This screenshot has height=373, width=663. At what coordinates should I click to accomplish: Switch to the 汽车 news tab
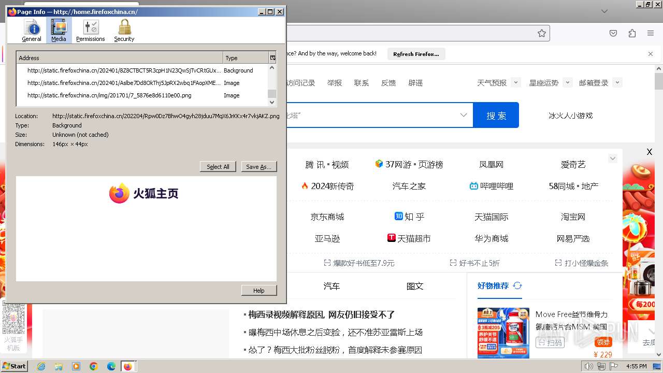331,286
